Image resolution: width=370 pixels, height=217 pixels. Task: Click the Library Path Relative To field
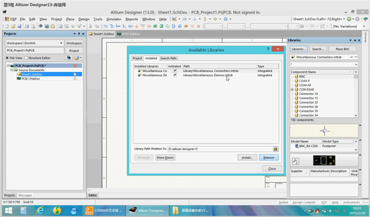point(220,149)
